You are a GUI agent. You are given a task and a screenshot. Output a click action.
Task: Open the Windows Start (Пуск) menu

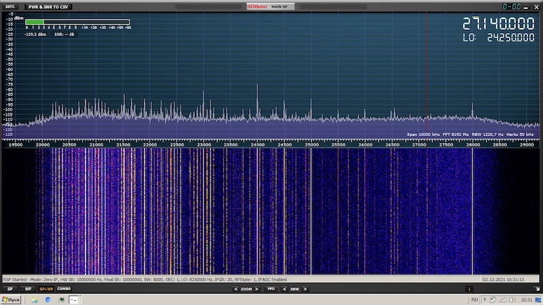(x=11, y=299)
